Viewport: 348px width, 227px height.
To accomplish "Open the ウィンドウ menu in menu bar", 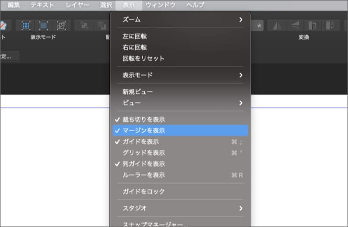I will 160,5.
